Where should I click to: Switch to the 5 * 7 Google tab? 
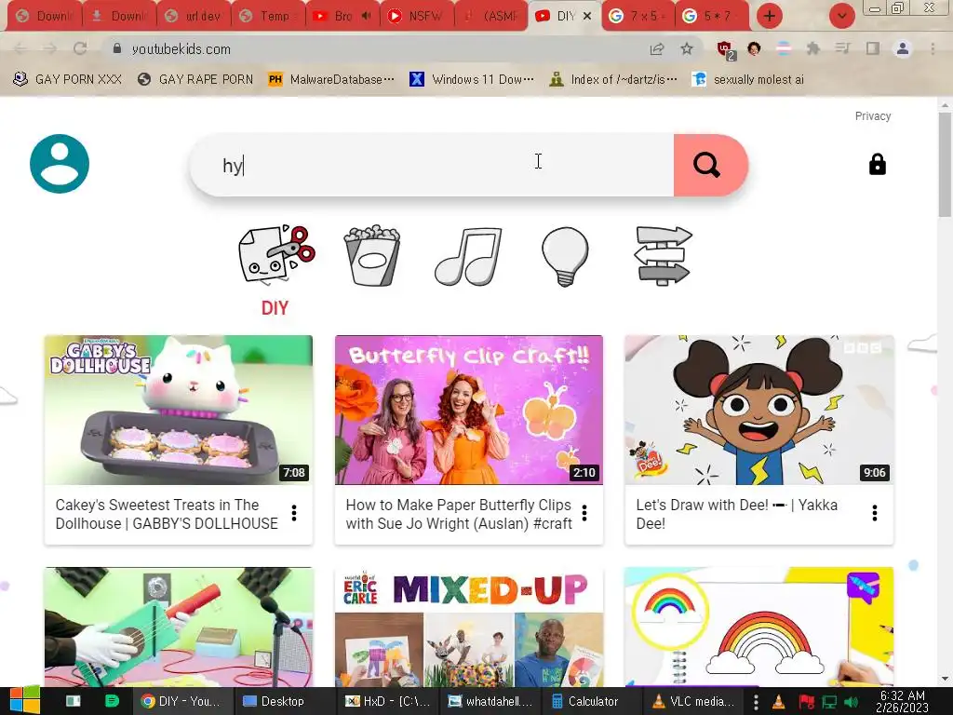tap(712, 16)
